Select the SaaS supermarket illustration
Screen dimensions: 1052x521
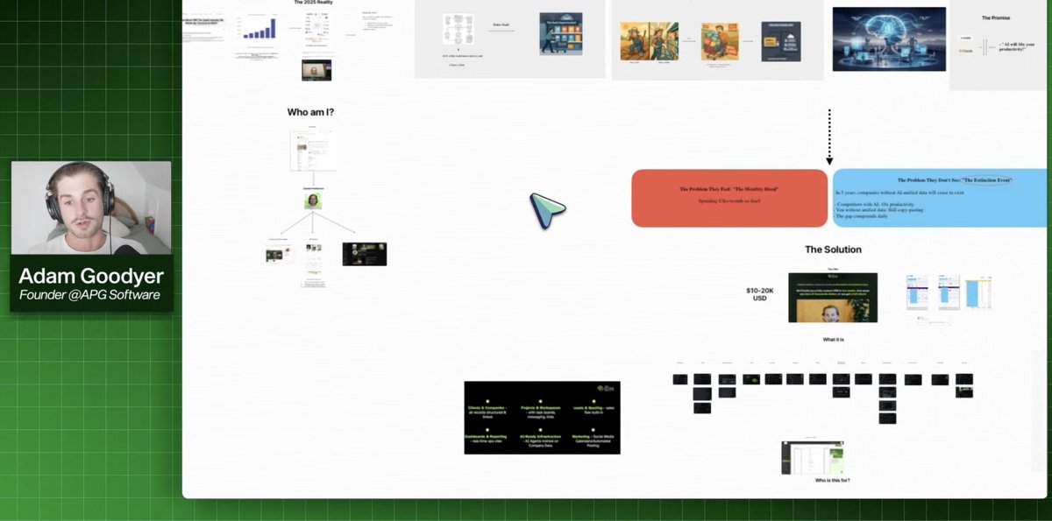(x=561, y=34)
